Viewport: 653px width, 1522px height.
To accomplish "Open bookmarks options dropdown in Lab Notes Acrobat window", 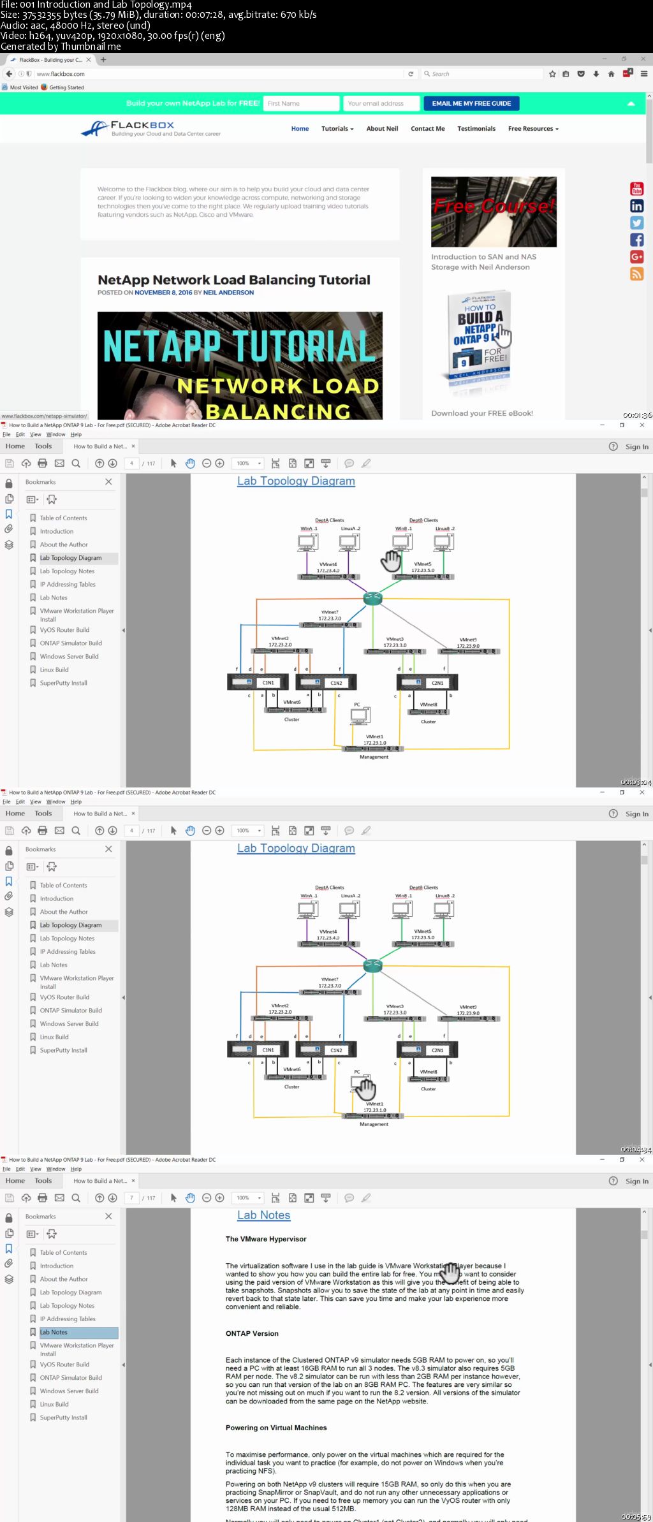I will coord(33,1234).
